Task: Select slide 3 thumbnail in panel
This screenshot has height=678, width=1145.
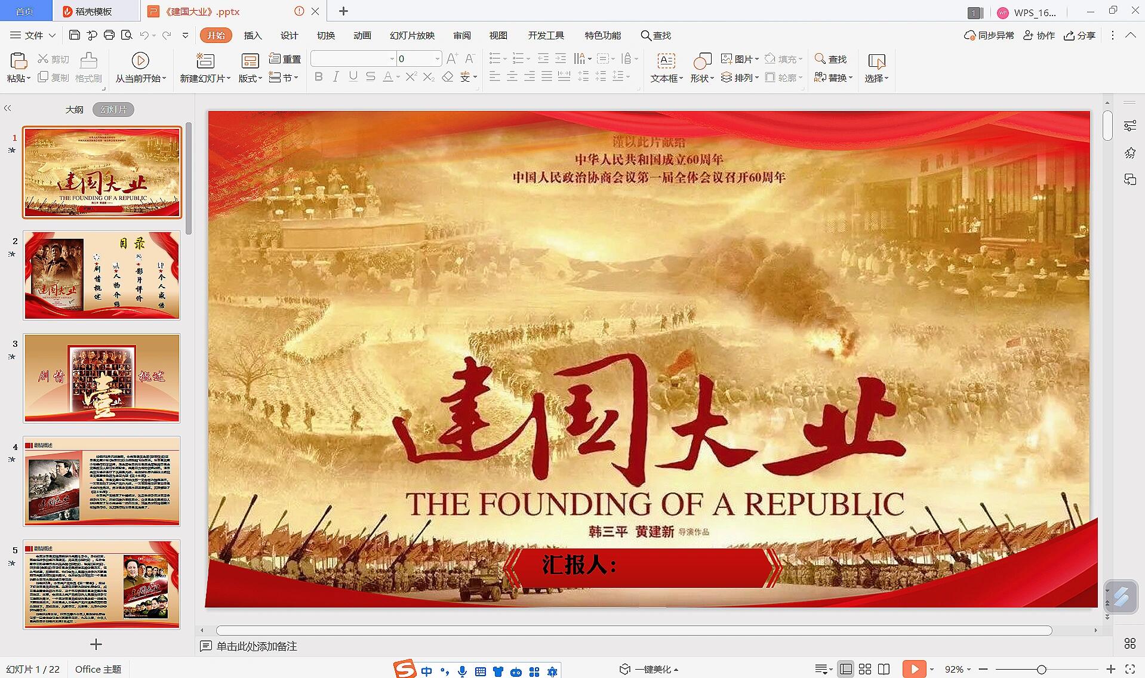Action: 101,378
